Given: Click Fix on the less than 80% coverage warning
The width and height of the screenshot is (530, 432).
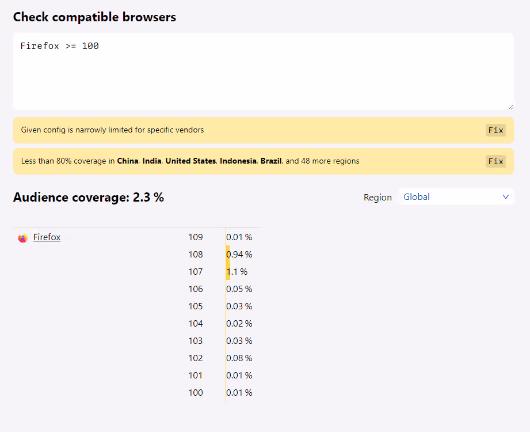Looking at the screenshot, I should tap(495, 161).
